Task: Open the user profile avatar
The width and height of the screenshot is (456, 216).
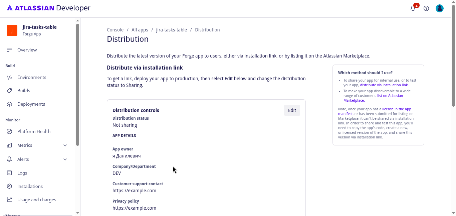Action: (440, 9)
